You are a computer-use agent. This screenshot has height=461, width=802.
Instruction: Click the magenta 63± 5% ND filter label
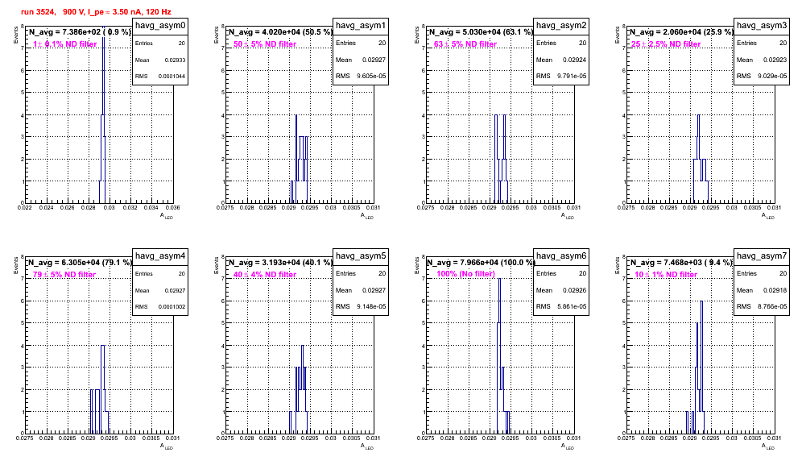coord(465,44)
